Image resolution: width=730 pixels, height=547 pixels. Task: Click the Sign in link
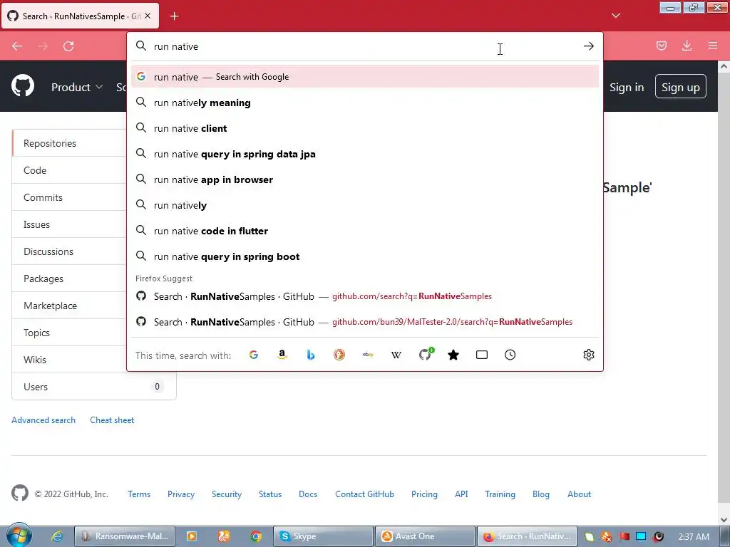point(627,87)
